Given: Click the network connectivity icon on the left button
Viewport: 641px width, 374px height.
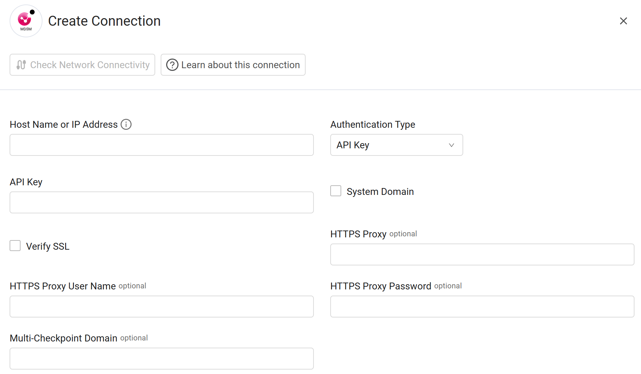Looking at the screenshot, I should pos(21,65).
